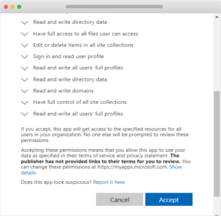
Task: Expand the 'Read and write domains' chevron
Action: coord(24,91)
